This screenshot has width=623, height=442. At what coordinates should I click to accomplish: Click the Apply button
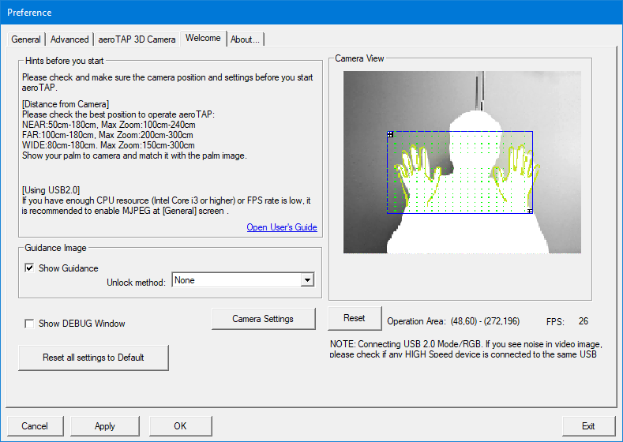point(105,426)
